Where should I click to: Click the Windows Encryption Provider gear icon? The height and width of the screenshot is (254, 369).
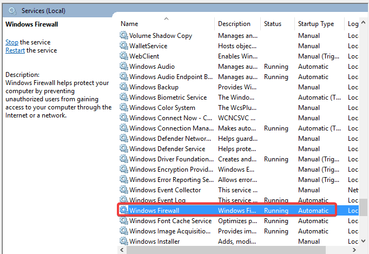tap(123, 169)
